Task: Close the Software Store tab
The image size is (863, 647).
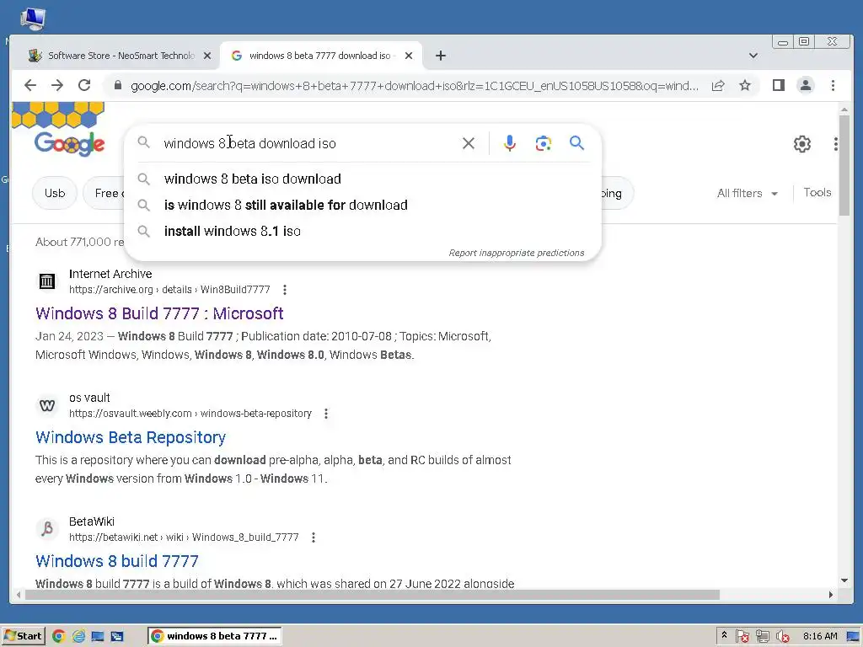Action: pos(207,56)
